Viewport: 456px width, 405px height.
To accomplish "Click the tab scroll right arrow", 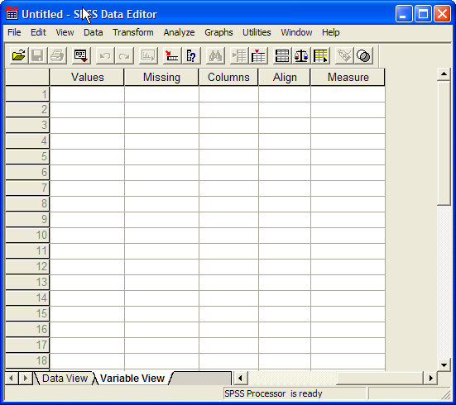I will 26,379.
